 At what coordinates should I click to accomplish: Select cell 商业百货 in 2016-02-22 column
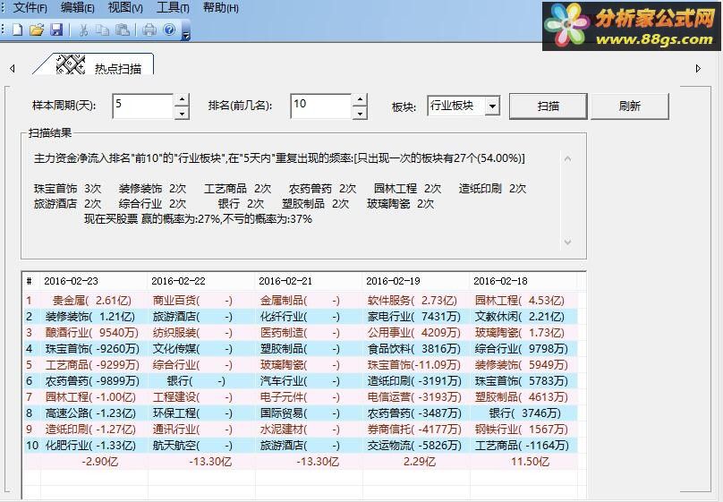pos(201,301)
